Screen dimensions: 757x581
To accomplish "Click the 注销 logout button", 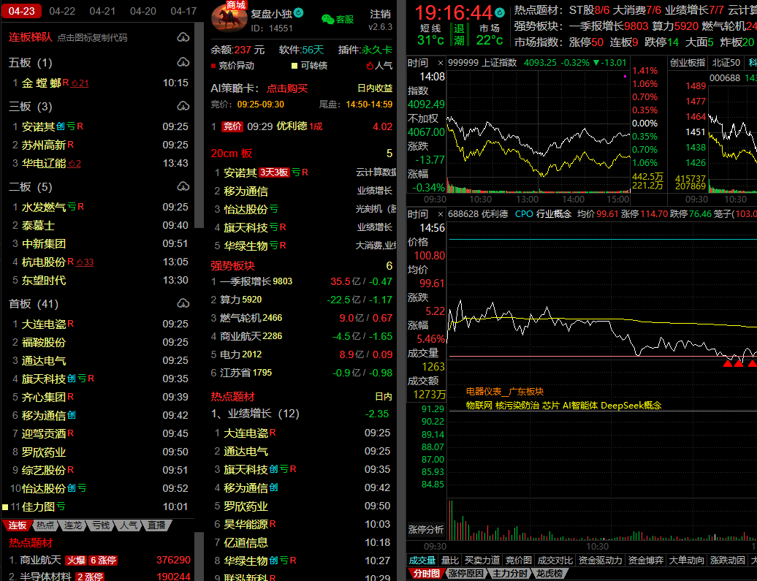I will pyautogui.click(x=380, y=14).
